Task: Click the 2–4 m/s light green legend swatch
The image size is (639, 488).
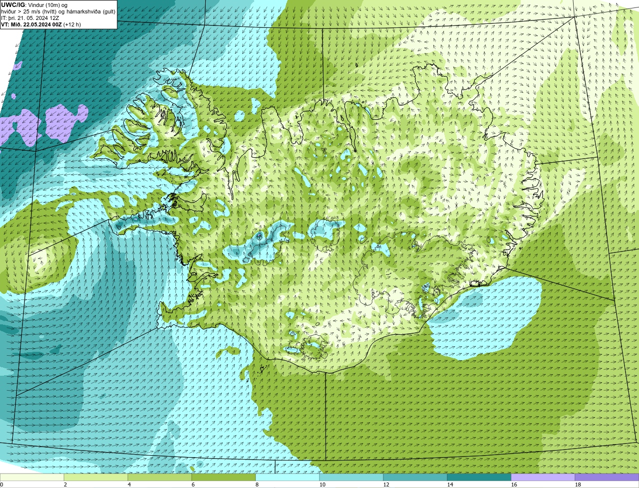Action: (x=96, y=477)
